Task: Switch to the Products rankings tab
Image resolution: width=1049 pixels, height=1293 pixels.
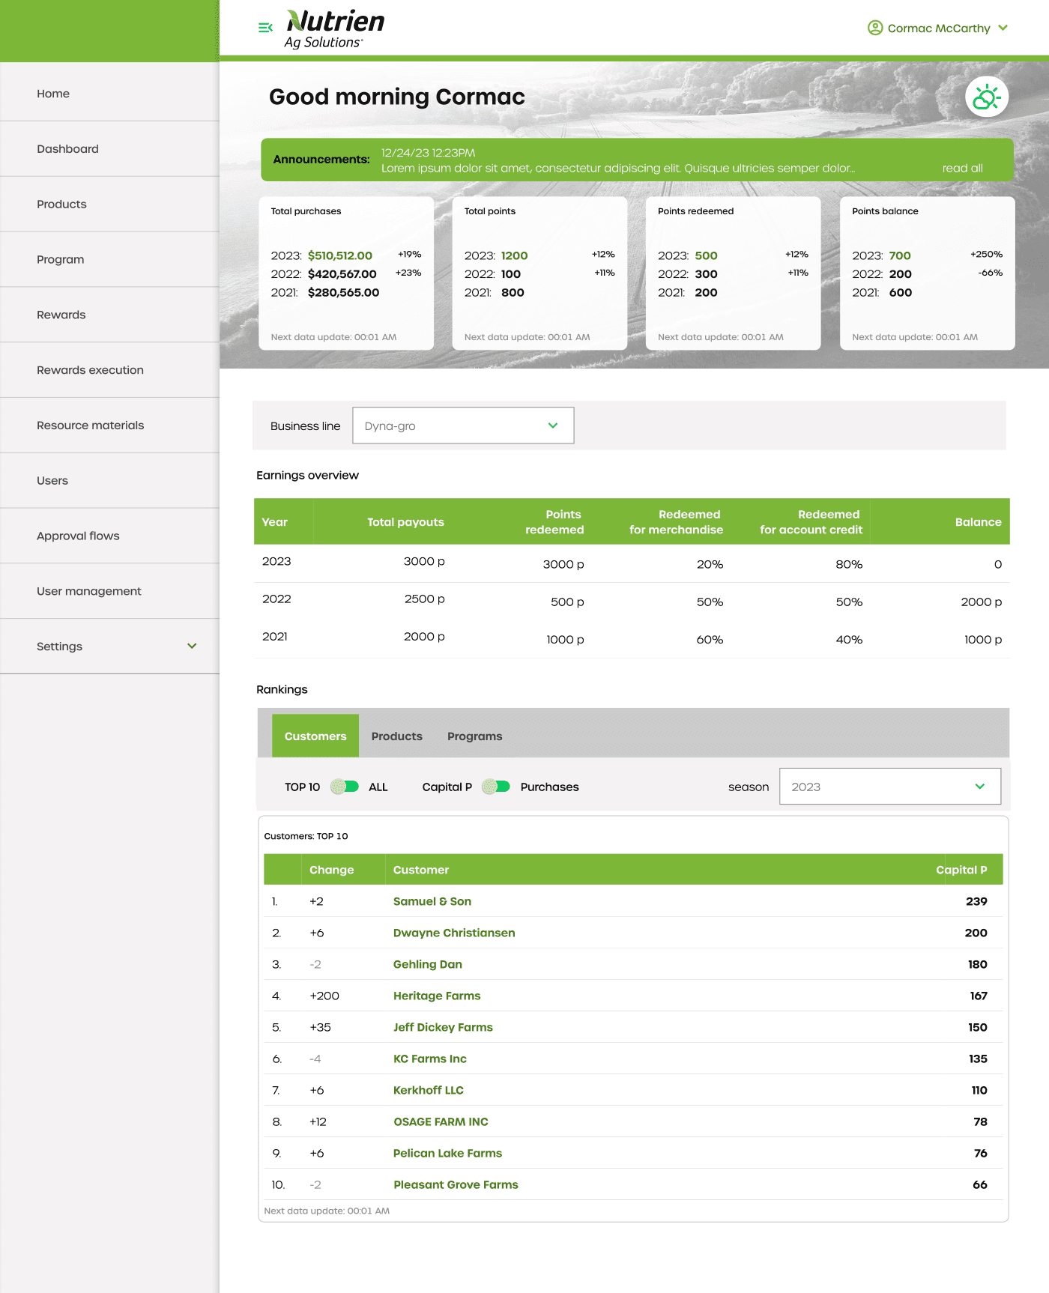Action: (x=397, y=736)
